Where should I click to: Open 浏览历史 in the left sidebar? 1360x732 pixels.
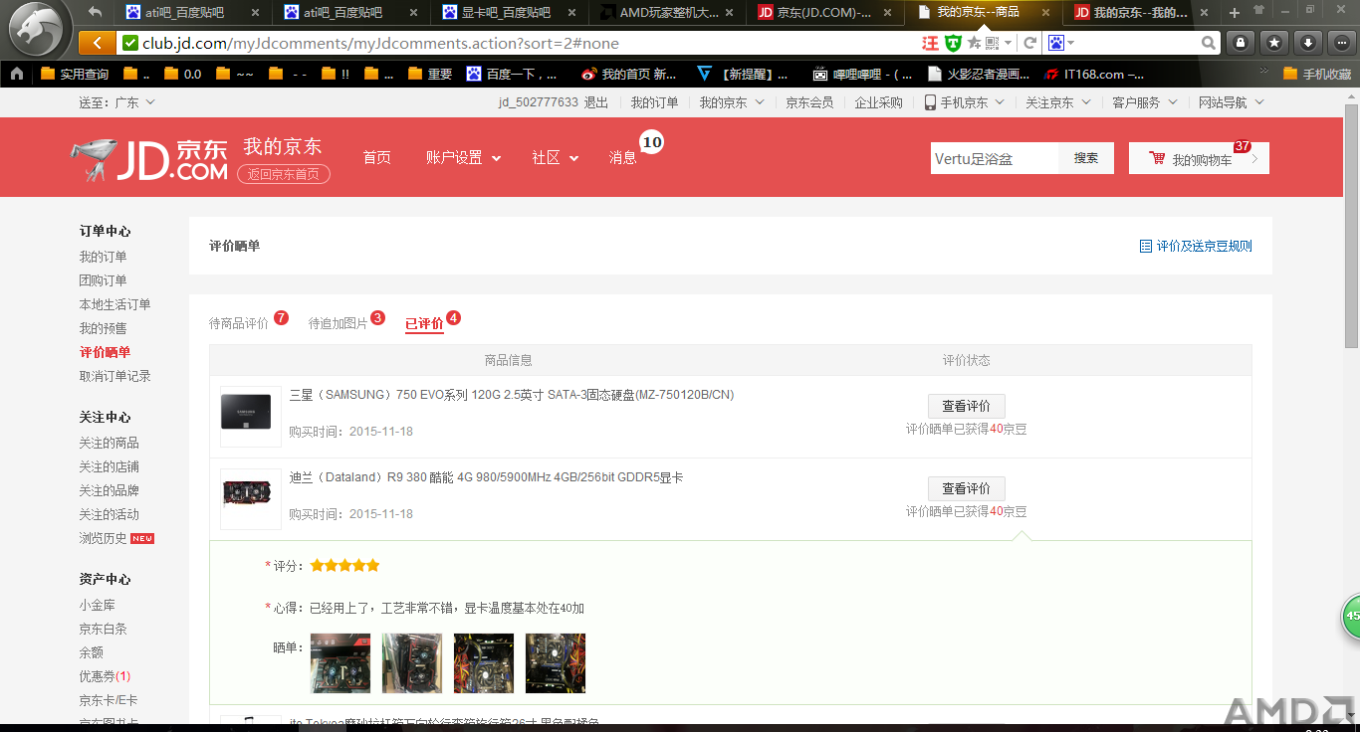point(104,538)
